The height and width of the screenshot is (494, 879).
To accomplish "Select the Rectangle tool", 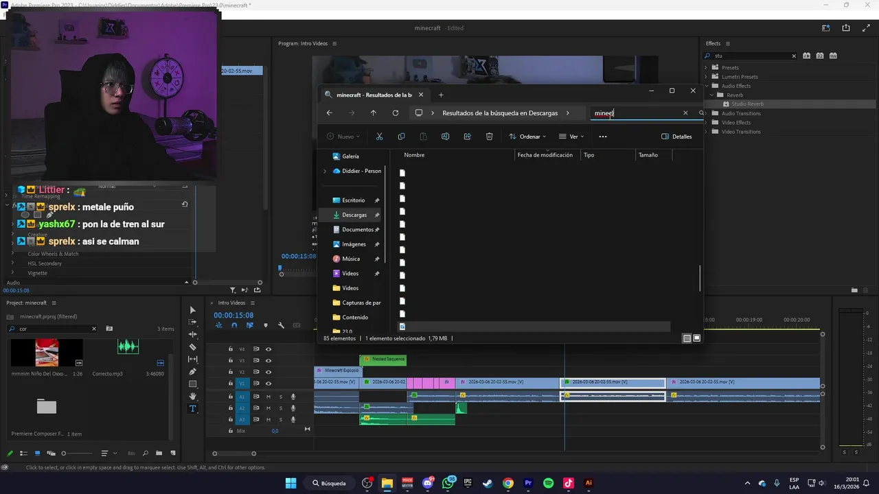I will [192, 384].
